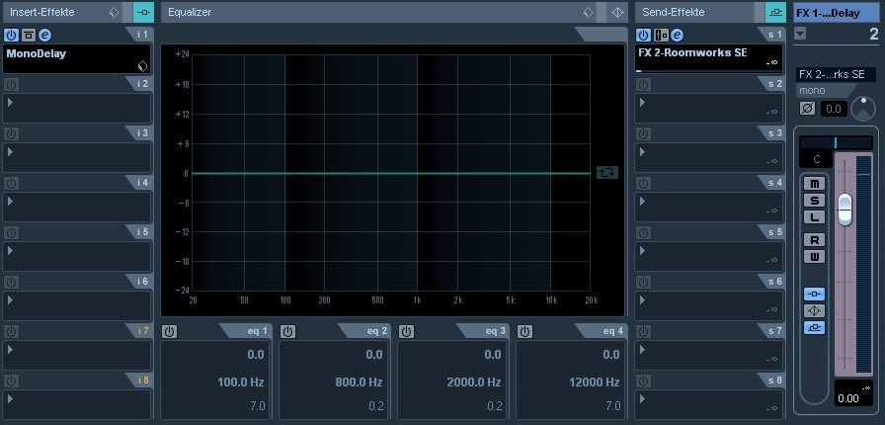Click the channel volume fader handle
Image resolution: width=885 pixels, height=425 pixels.
point(845,209)
